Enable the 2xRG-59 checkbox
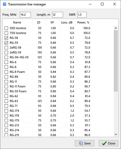 [x=6, y=52]
